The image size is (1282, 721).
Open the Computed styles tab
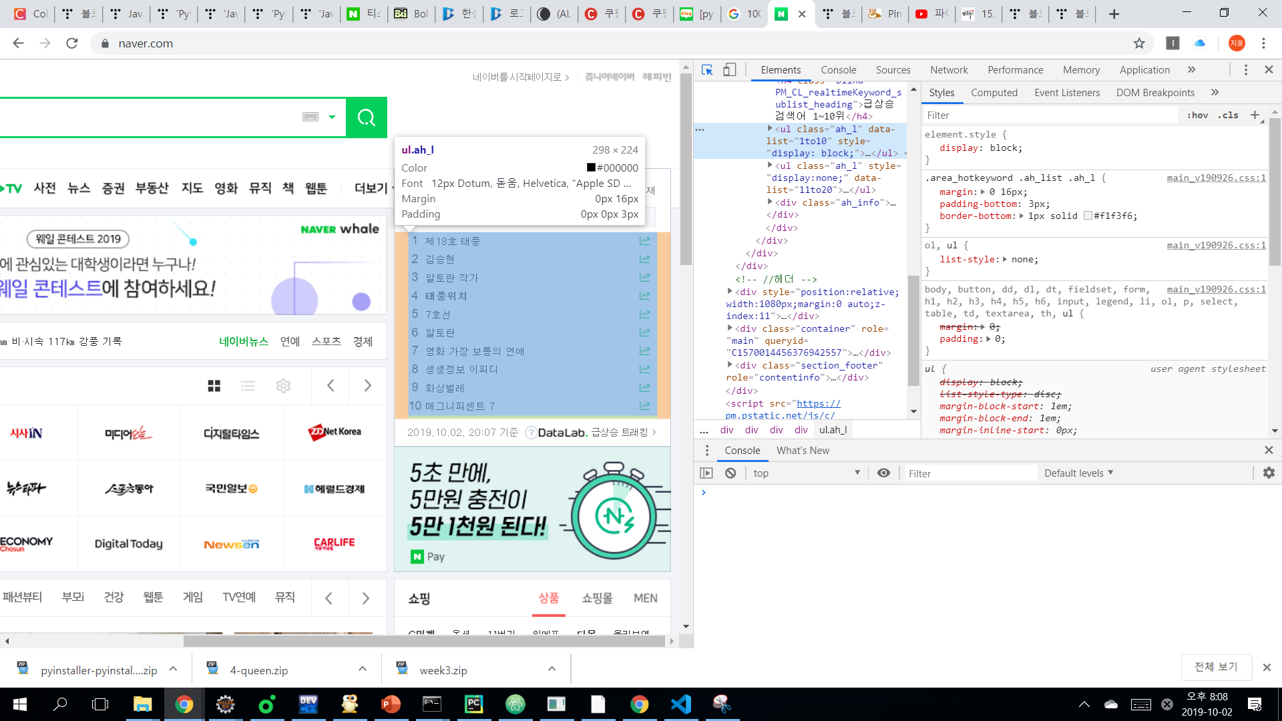point(994,92)
